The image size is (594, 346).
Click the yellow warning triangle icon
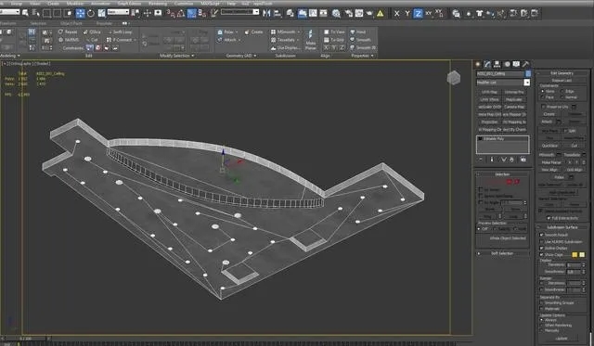tap(380, 14)
